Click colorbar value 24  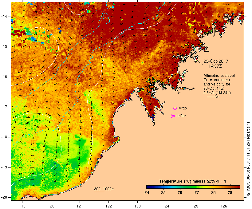click(147, 193)
